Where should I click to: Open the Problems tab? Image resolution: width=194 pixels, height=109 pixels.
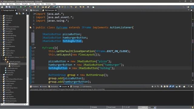[x=34, y=87]
